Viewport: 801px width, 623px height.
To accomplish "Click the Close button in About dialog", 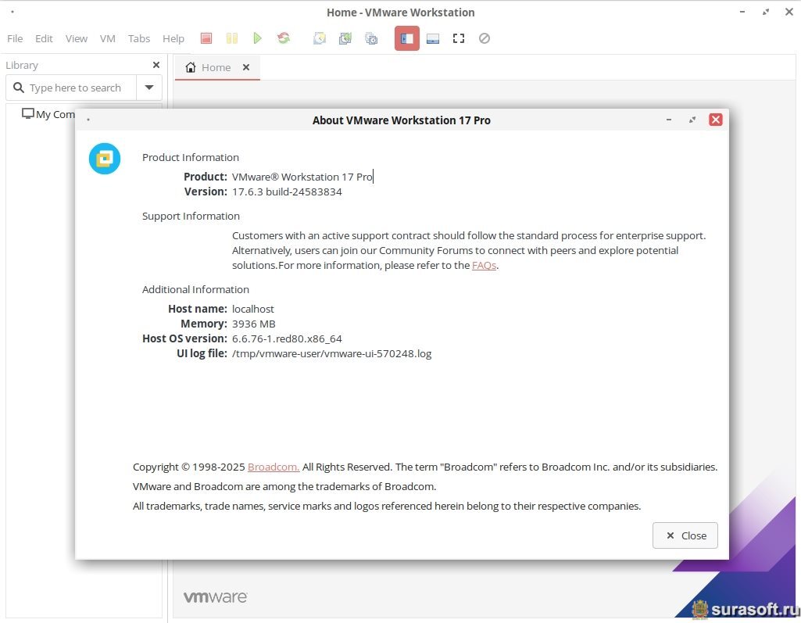I will (x=685, y=535).
